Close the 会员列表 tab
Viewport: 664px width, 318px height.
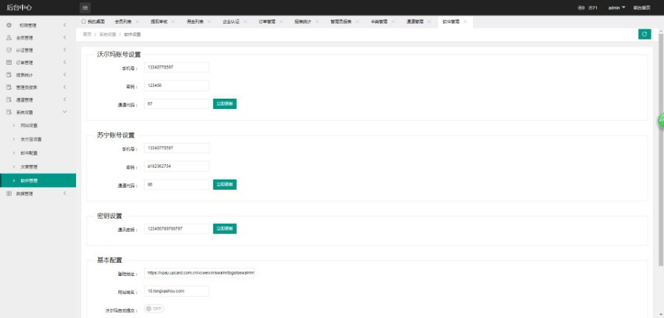[x=137, y=21]
